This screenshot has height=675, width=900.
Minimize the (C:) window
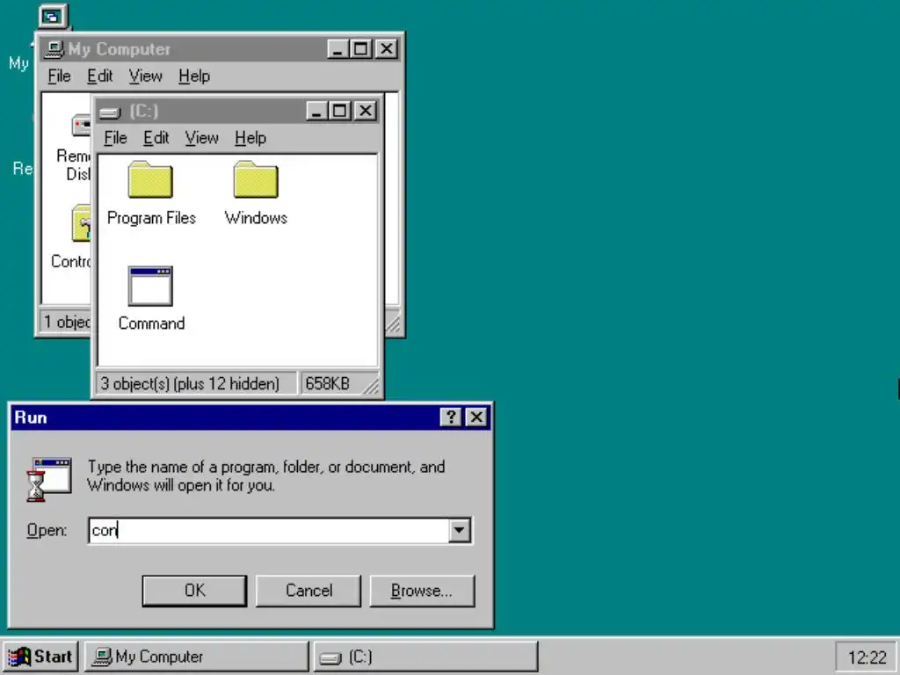(316, 110)
